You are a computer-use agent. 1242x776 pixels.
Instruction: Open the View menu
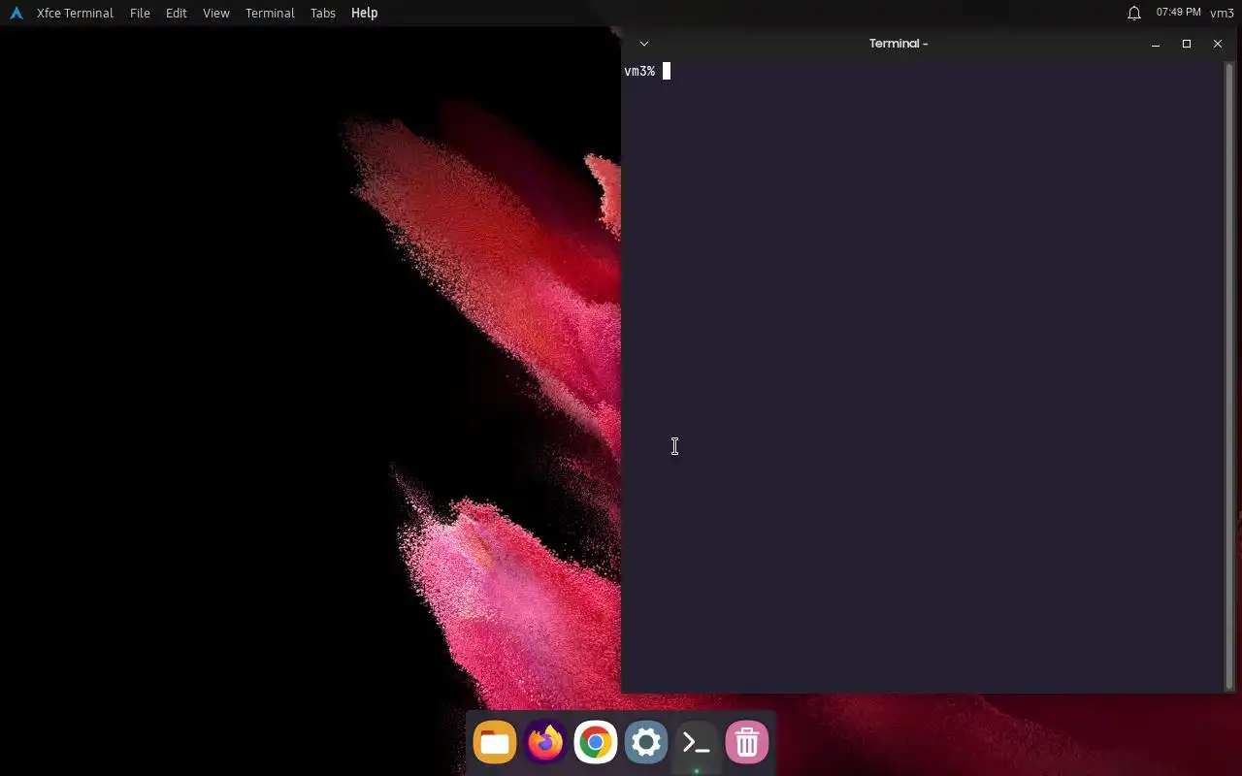(216, 13)
